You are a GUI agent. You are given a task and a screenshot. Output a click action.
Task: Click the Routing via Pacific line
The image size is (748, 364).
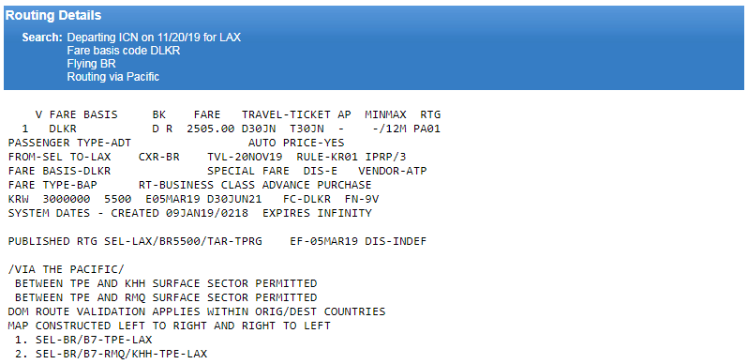tap(113, 76)
